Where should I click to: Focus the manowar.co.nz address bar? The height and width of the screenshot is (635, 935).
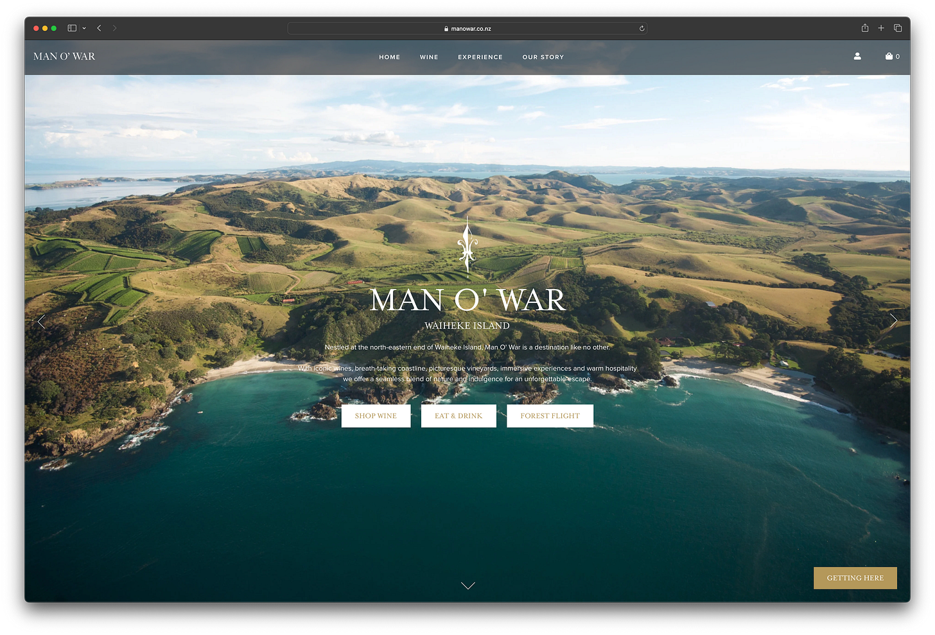467,28
